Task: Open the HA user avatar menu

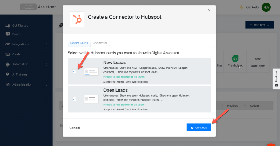Action: [x=266, y=7]
